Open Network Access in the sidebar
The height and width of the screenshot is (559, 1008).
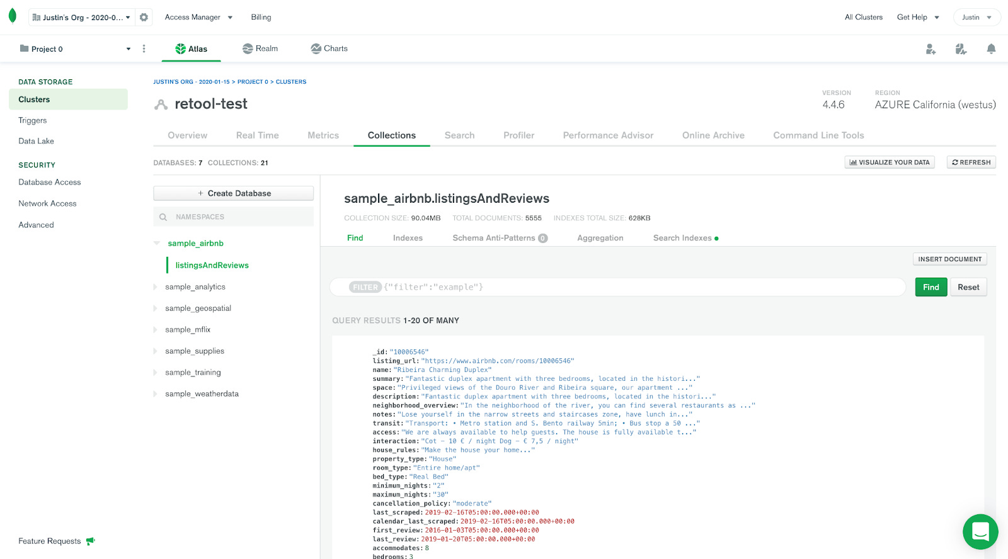[47, 203]
